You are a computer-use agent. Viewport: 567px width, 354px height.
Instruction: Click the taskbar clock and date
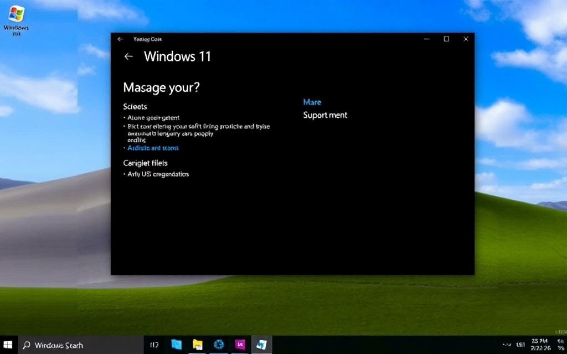pyautogui.click(x=540, y=345)
